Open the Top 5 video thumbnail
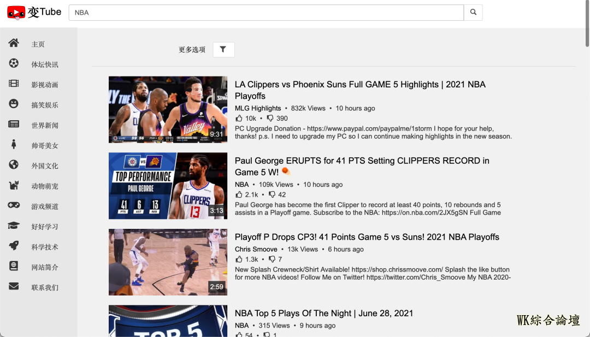Screen dimensions: 590x337 (x=168, y=321)
